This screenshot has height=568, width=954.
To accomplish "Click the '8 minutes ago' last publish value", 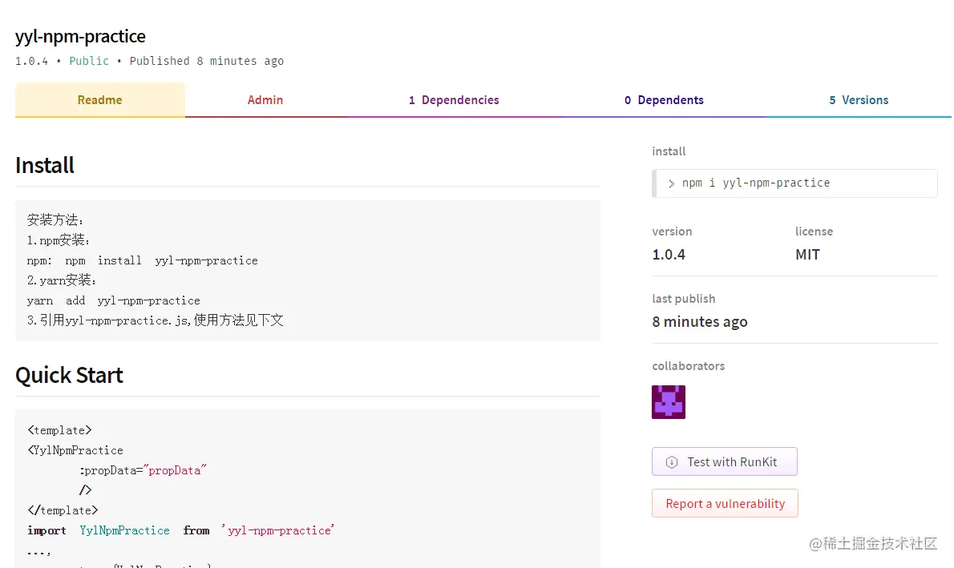I will coord(700,322).
